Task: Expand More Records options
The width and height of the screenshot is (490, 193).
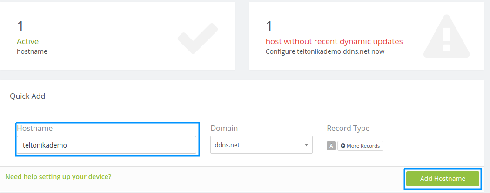Action: (x=360, y=146)
